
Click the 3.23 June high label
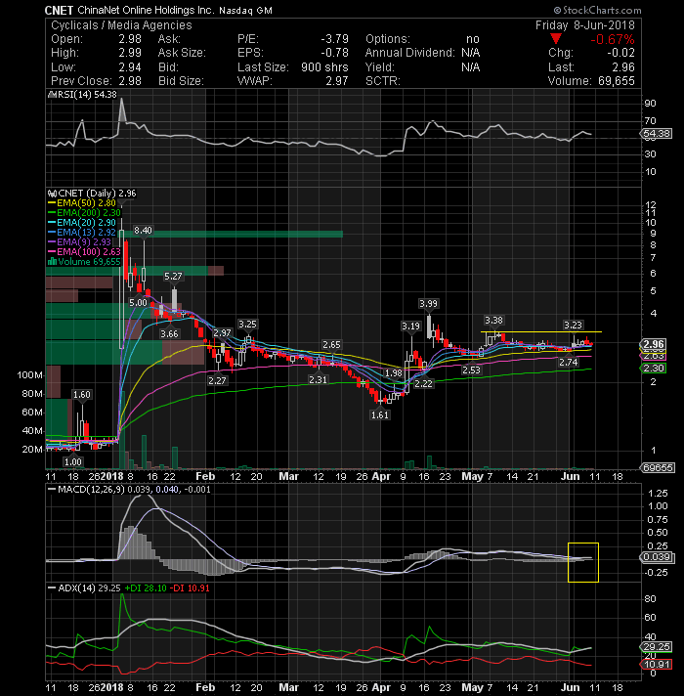click(573, 325)
